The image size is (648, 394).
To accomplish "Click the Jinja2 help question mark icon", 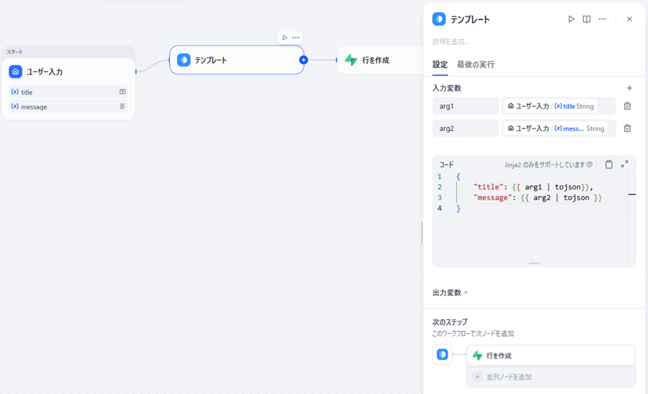I will (x=590, y=165).
